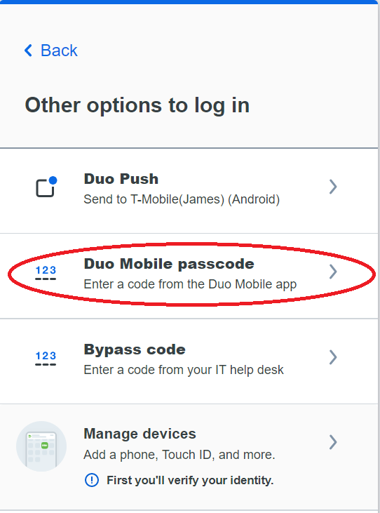This screenshot has height=513, width=380.
Task: Select the Duo Push option title
Action: (121, 179)
